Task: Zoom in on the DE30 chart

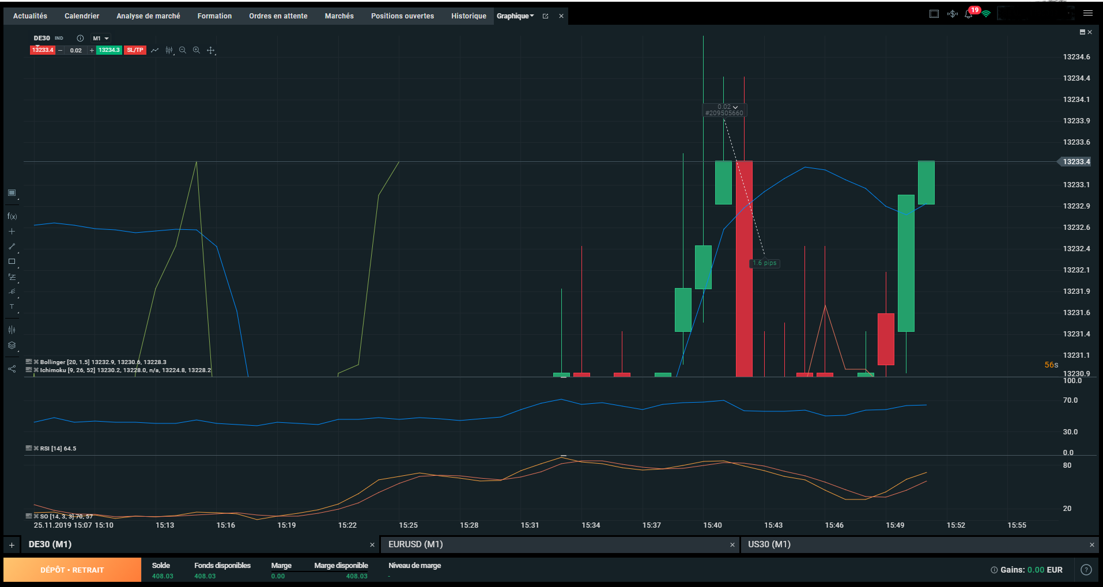Action: pos(197,50)
